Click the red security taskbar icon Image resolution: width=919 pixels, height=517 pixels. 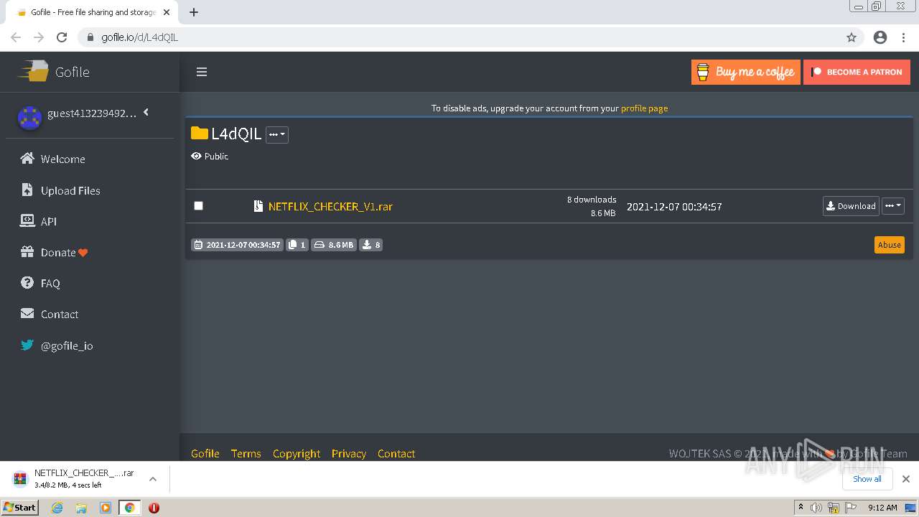(154, 508)
